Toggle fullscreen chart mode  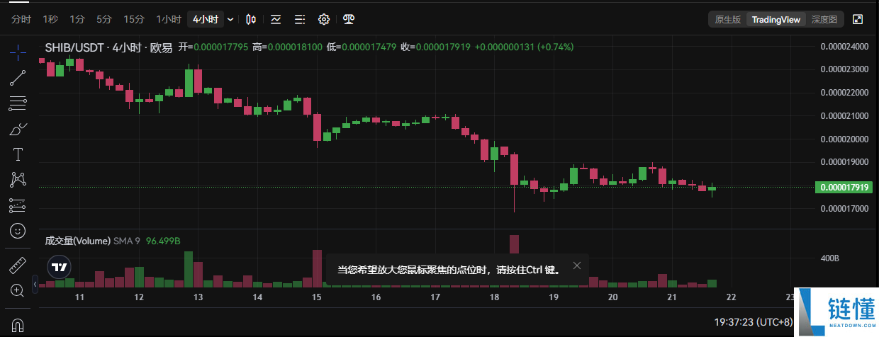coord(858,19)
